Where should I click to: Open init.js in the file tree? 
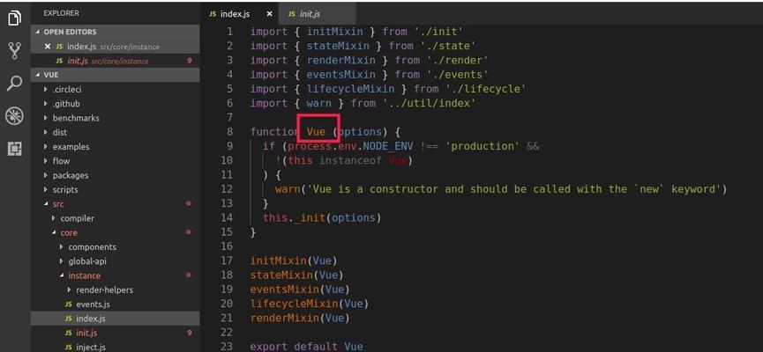(86, 333)
